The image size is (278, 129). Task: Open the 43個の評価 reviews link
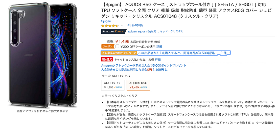135,25
